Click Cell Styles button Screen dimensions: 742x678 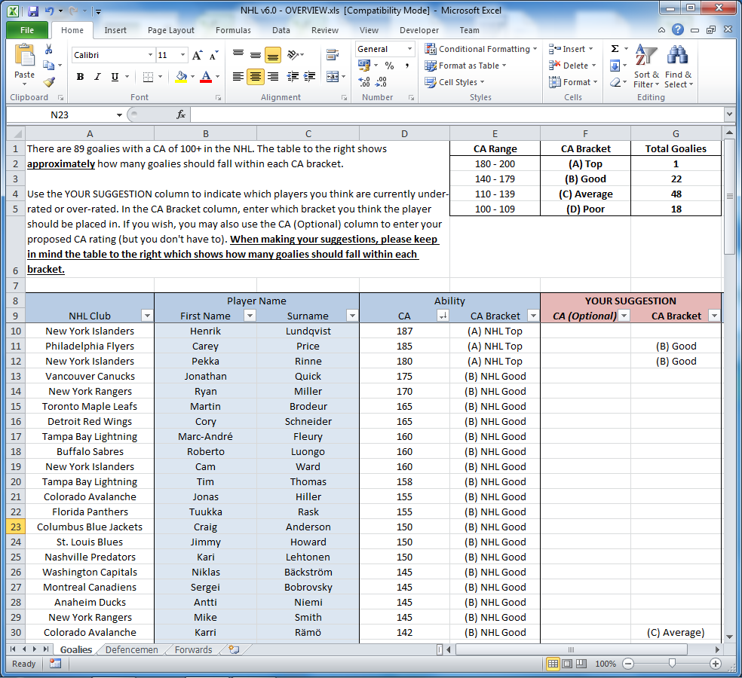454,82
